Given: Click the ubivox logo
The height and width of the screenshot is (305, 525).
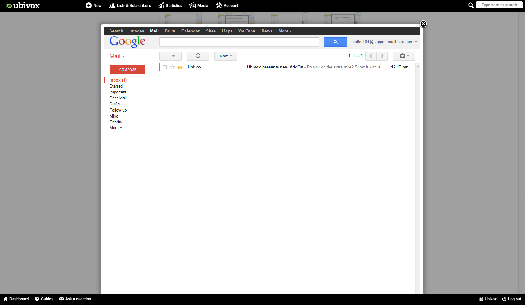Looking at the screenshot, I should click(x=23, y=6).
